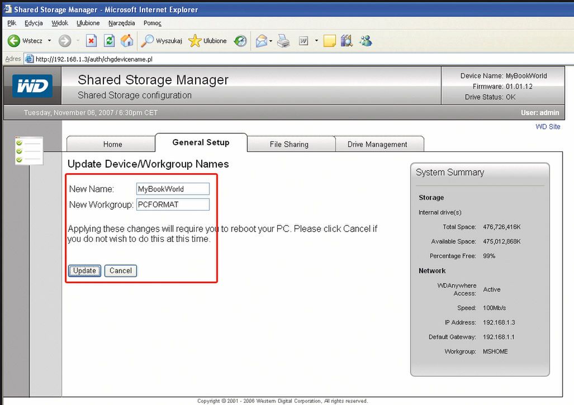The image size is (574, 405).
Task: Open the Drive Management tab
Action: [x=379, y=144]
